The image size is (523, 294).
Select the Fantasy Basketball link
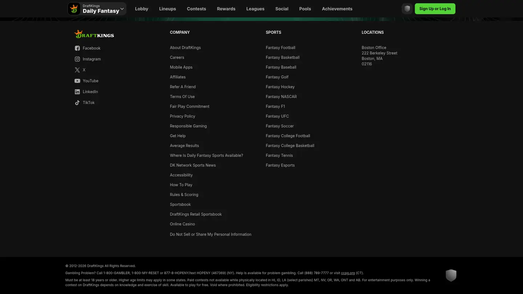click(283, 57)
